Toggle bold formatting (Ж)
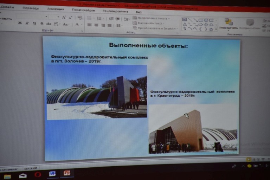The height and width of the screenshot is (180, 270). pos(20,24)
